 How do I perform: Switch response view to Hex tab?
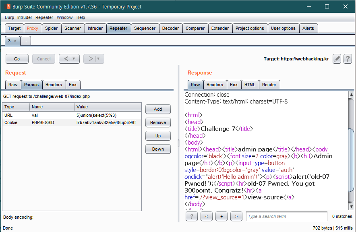[x=234, y=85]
